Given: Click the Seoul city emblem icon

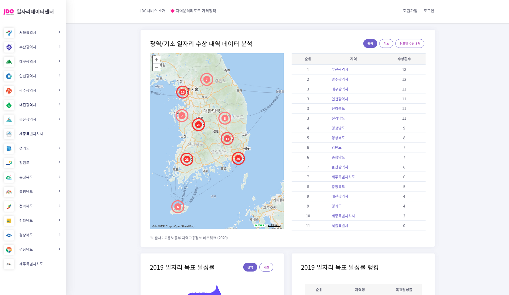Looking at the screenshot, I should tap(9, 33).
